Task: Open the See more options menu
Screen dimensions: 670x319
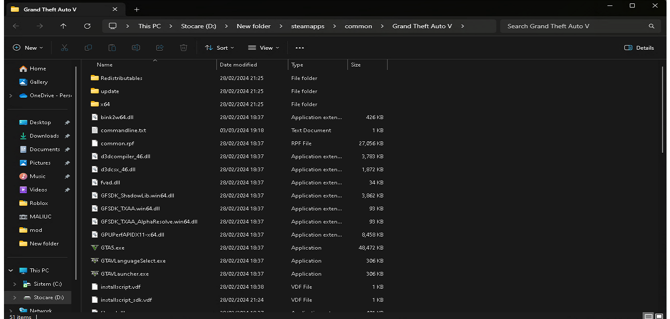Action: pyautogui.click(x=299, y=48)
